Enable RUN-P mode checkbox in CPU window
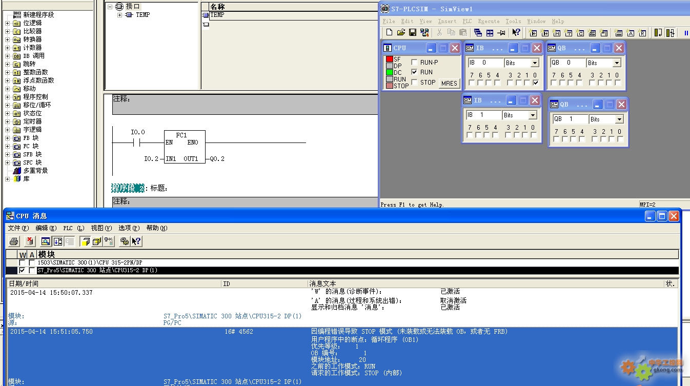 pos(414,62)
